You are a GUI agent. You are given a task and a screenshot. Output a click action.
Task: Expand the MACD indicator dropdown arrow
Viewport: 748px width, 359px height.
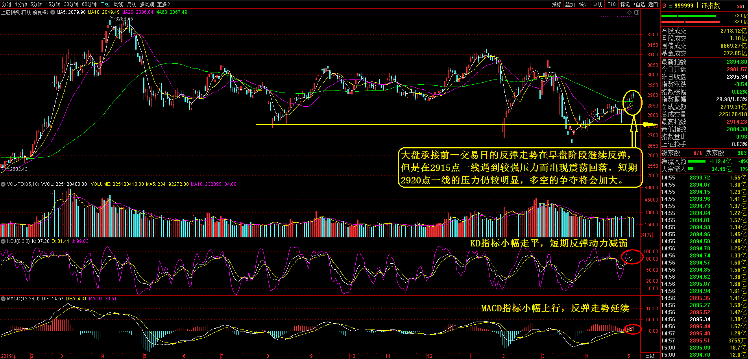[3, 299]
